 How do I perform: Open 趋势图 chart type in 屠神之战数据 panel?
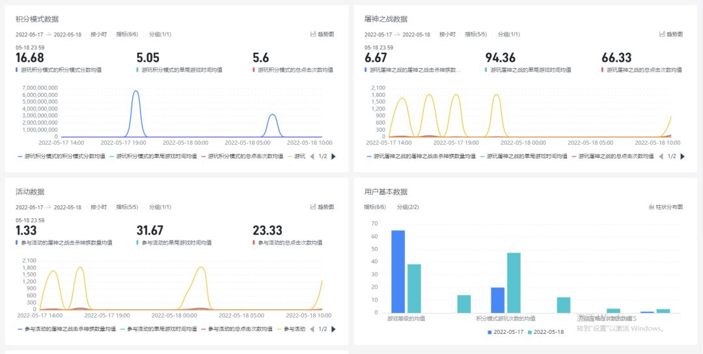point(671,34)
